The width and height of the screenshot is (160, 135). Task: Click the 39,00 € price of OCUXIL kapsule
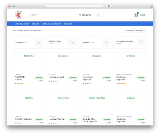click(39, 120)
